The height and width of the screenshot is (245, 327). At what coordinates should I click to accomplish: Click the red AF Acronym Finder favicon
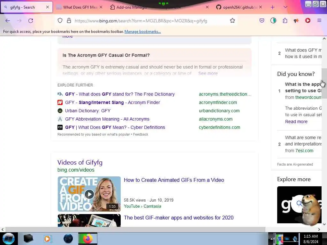tap(60, 102)
